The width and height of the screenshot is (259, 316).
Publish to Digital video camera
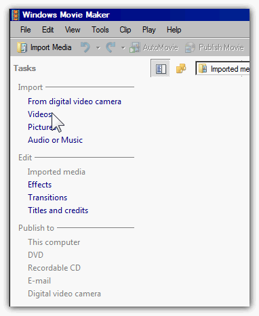[64, 294]
